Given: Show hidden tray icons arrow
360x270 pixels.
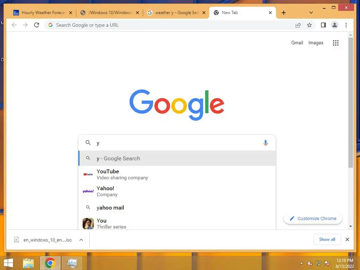Looking at the screenshot, I should coord(301,263).
